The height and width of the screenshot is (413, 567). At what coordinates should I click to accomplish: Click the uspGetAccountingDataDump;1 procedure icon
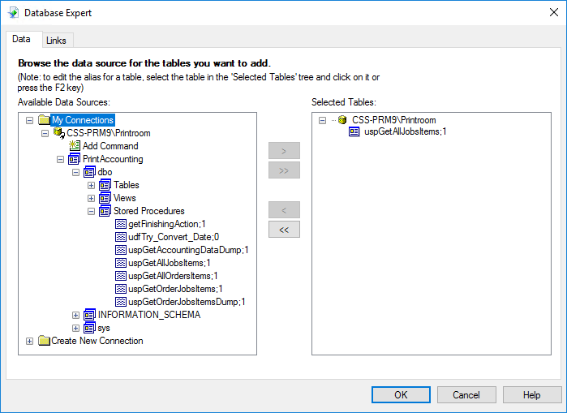click(120, 250)
